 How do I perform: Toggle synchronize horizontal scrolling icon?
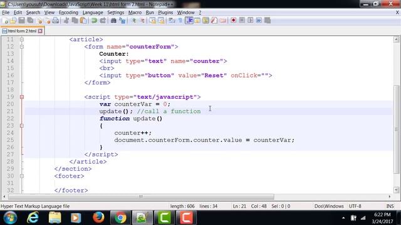[161, 21]
